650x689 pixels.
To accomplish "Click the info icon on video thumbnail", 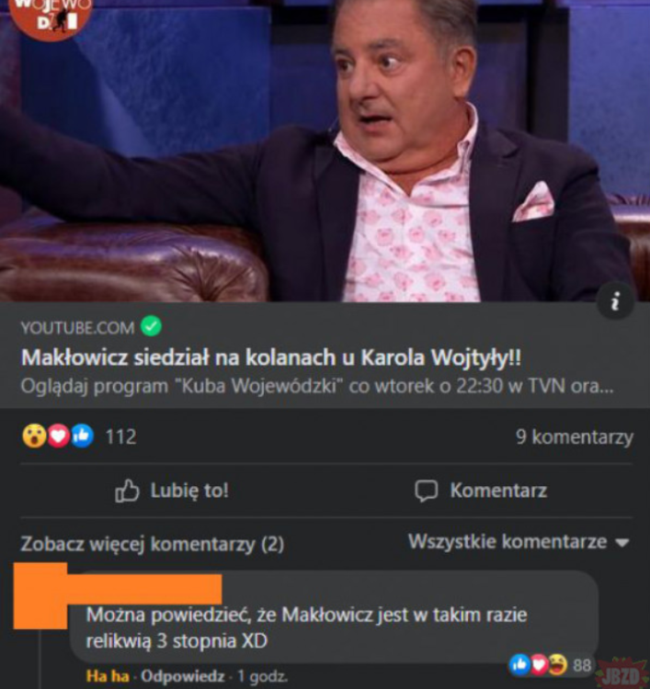I will tap(615, 302).
